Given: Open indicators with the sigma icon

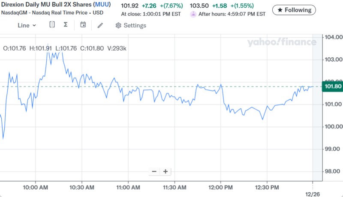Looking at the screenshot, I should coord(65,25).
